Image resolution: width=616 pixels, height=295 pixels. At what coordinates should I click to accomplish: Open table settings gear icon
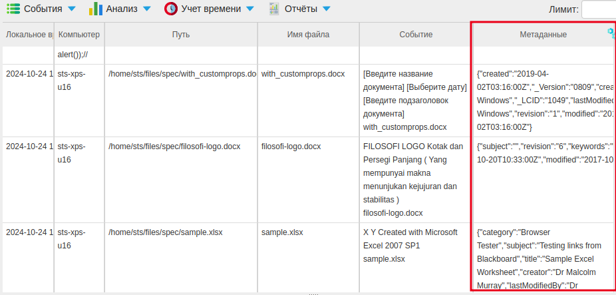click(x=611, y=33)
